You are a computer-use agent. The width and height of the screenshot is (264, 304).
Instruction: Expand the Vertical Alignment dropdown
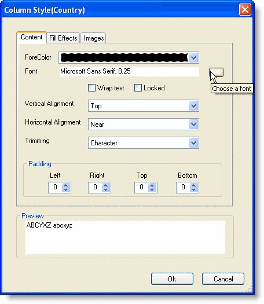click(193, 105)
